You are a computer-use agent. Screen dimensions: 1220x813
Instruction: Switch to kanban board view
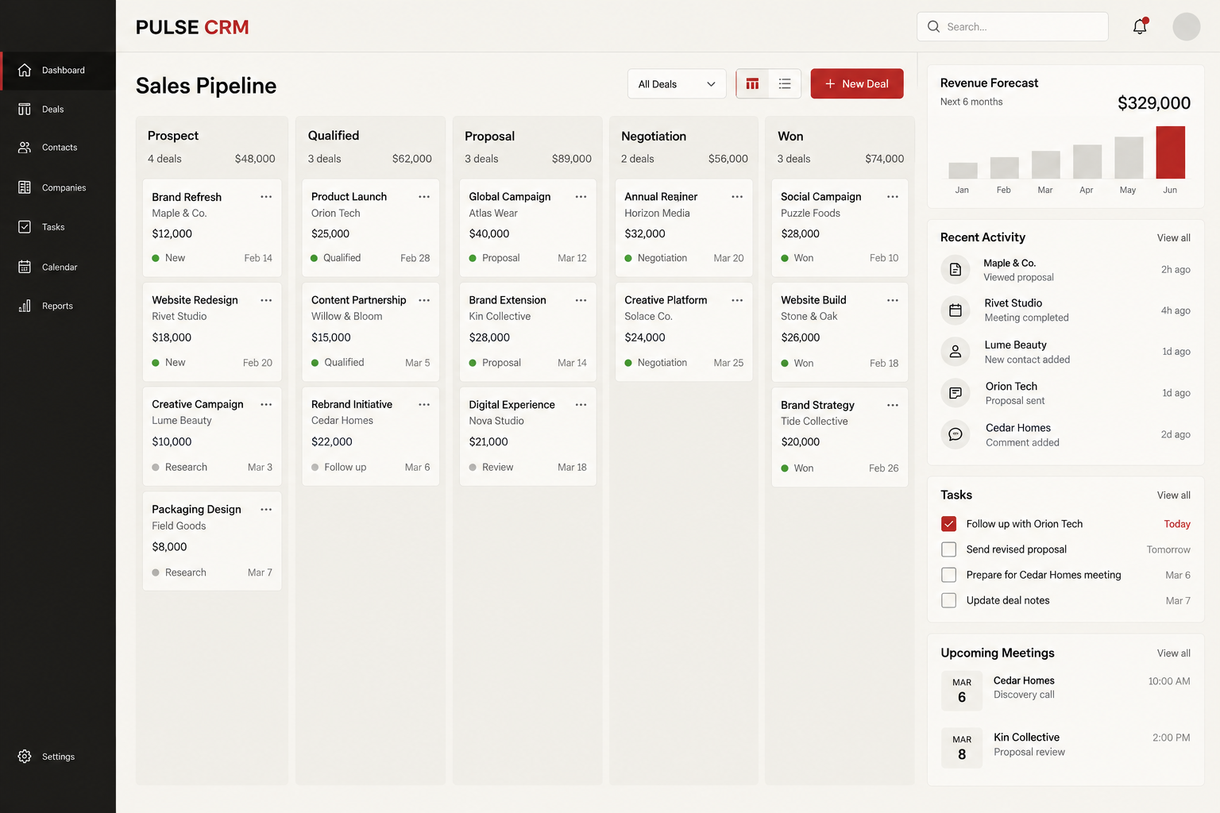(752, 83)
